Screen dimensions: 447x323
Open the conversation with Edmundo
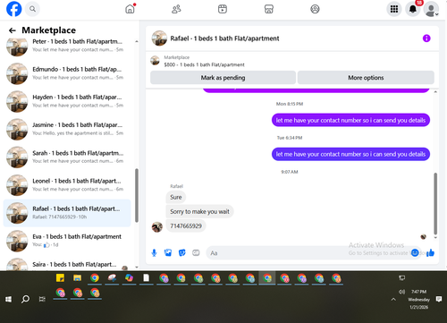click(x=67, y=73)
